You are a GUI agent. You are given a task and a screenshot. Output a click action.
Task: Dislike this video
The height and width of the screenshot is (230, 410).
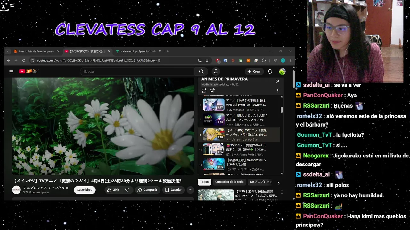(x=127, y=190)
